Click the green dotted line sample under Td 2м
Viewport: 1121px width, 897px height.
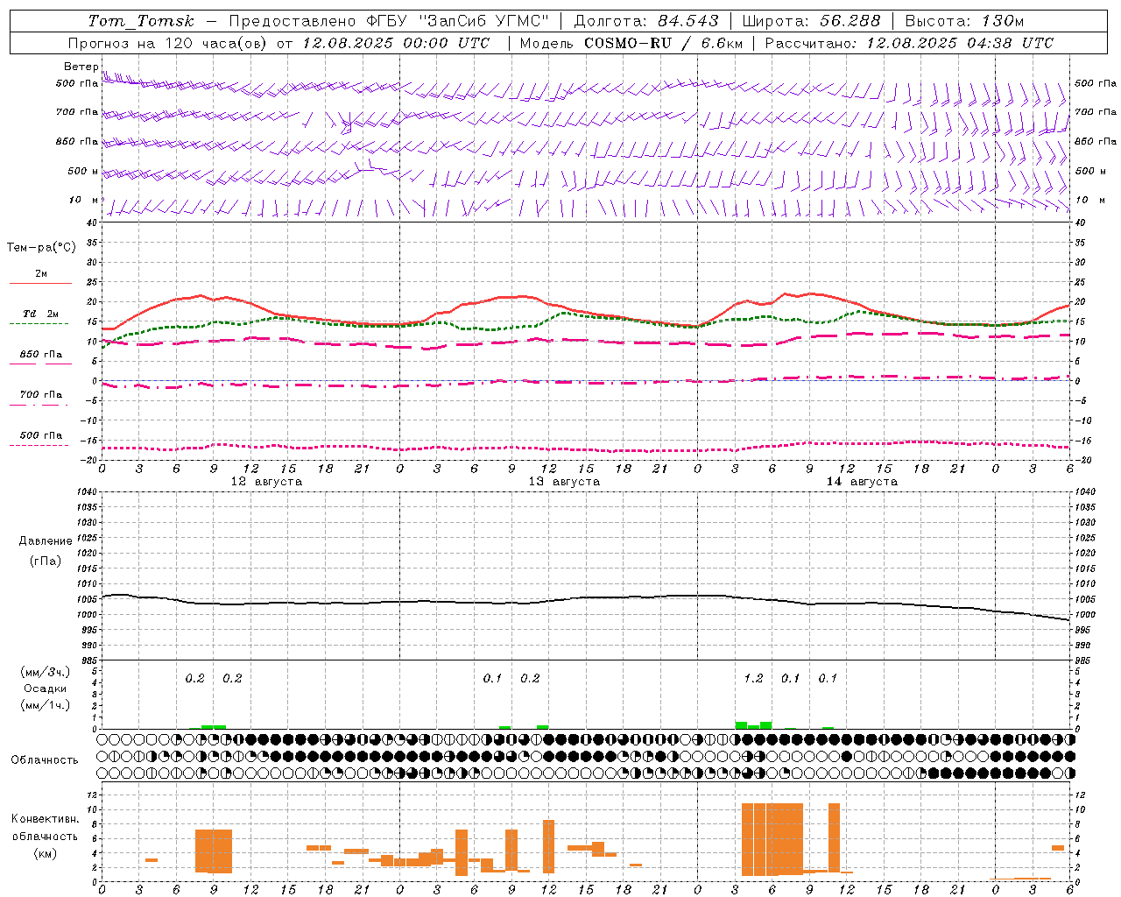(x=39, y=324)
